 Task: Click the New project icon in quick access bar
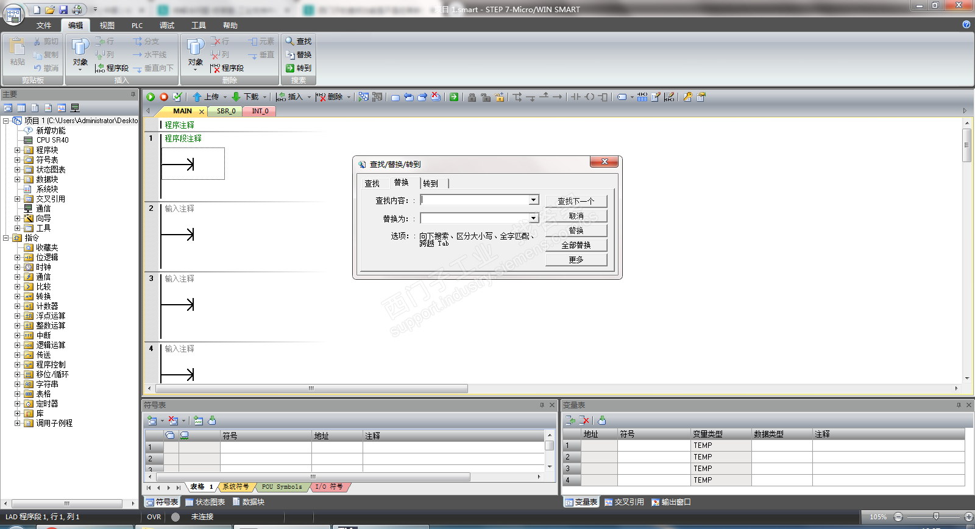click(x=37, y=9)
